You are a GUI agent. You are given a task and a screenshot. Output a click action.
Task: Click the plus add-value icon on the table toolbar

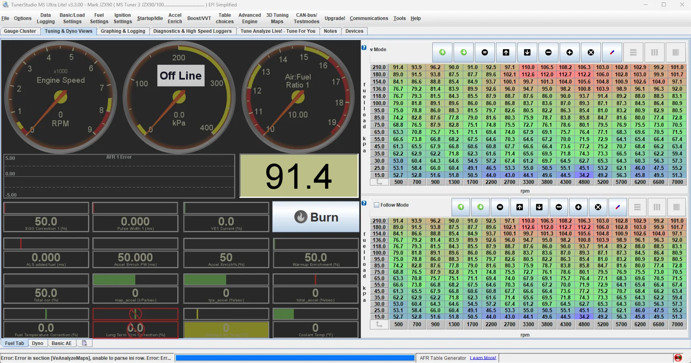[570, 52]
